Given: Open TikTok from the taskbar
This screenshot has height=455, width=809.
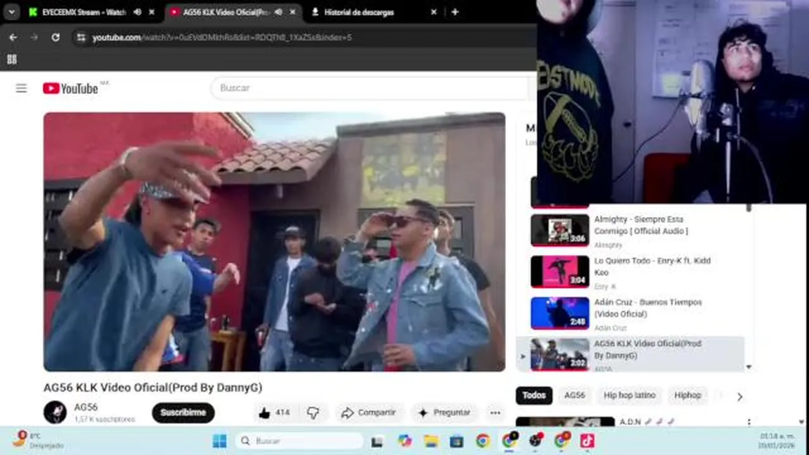Looking at the screenshot, I should [x=587, y=441].
